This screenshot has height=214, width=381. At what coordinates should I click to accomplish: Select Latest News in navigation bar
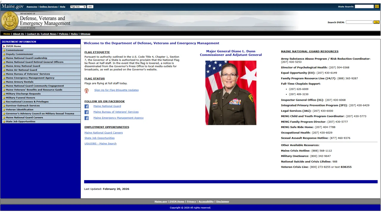[49, 34]
